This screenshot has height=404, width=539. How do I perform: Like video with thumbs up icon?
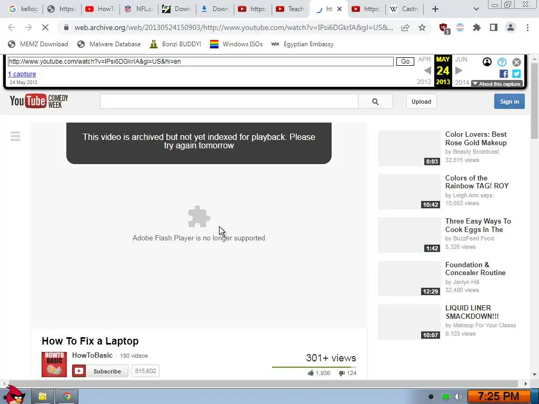point(311,373)
